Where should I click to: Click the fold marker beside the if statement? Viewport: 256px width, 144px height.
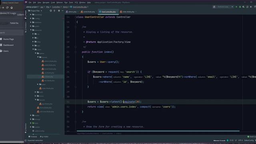[x=76, y=72]
